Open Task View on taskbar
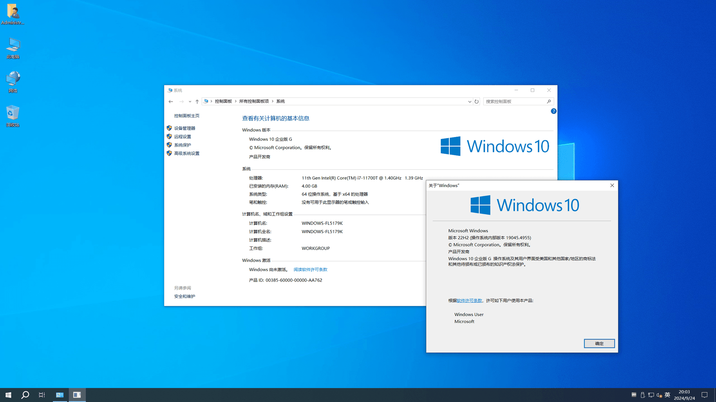Image resolution: width=716 pixels, height=402 pixels. point(42,395)
